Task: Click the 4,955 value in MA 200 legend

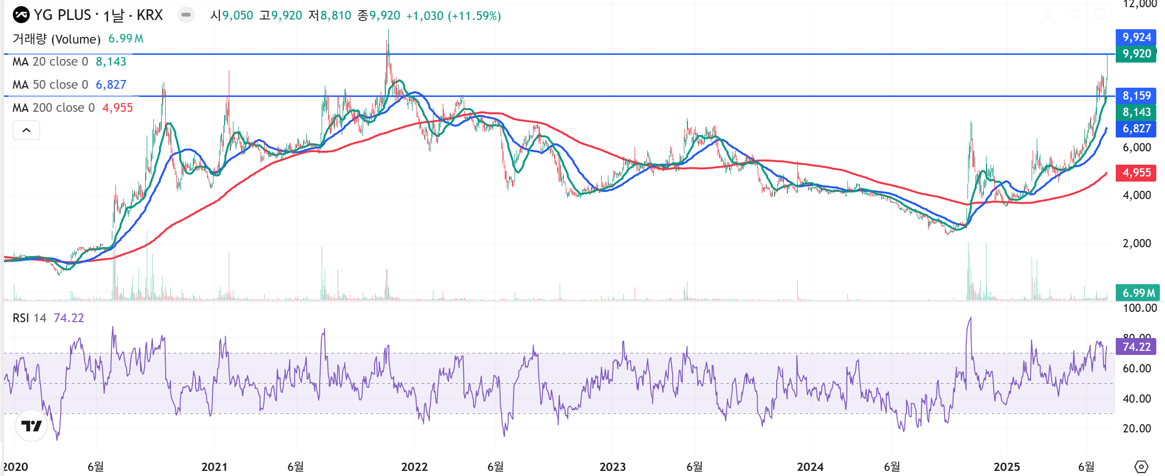Action: click(117, 108)
